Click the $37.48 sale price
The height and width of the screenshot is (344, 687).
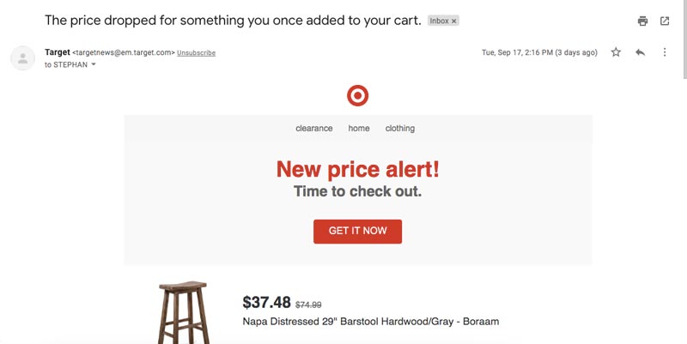[x=267, y=302]
